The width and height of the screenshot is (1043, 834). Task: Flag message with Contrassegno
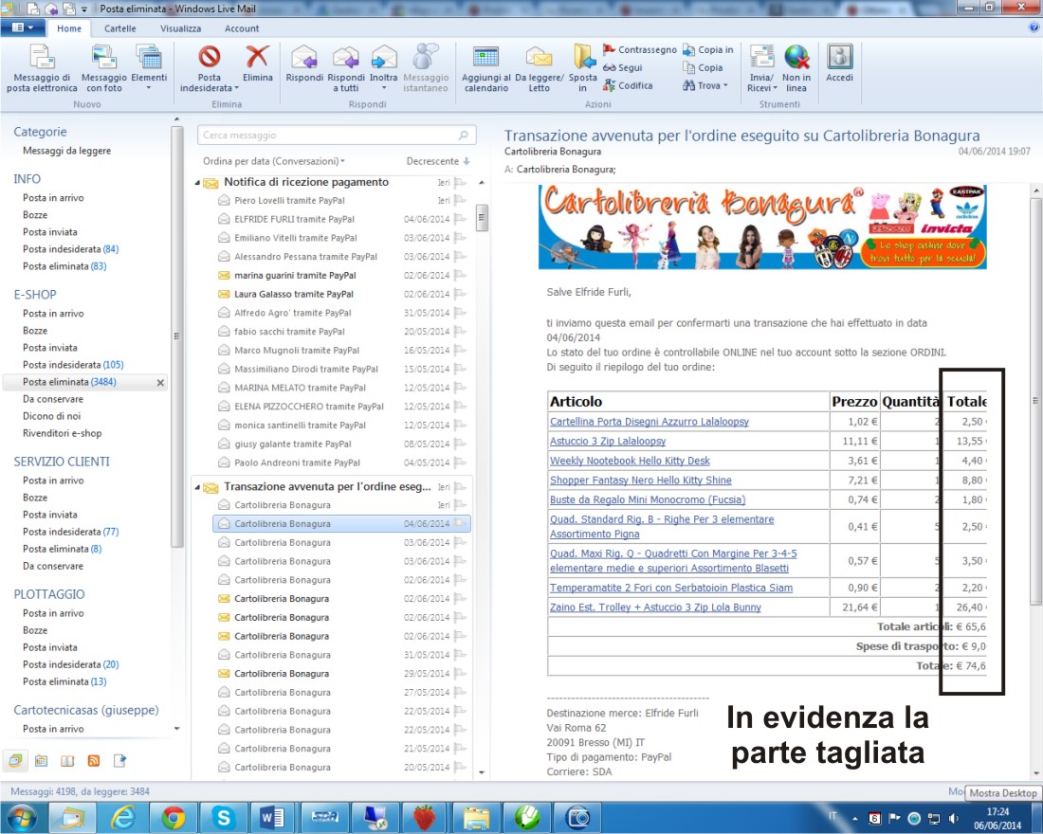point(640,50)
